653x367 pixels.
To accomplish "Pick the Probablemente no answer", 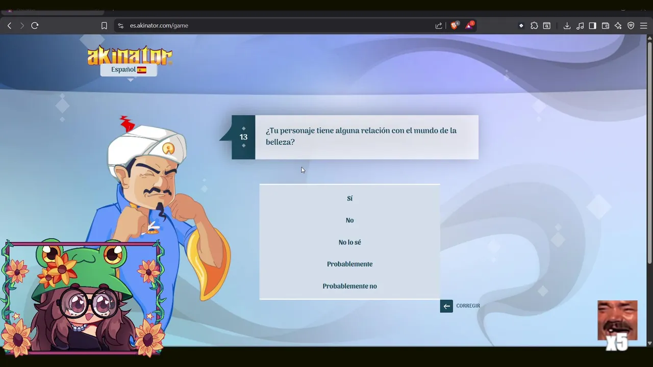I will click(x=349, y=286).
